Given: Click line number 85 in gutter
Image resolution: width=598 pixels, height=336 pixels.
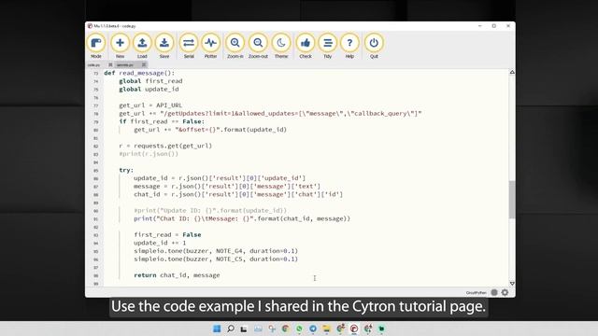Looking at the screenshot, I should tap(95, 170).
